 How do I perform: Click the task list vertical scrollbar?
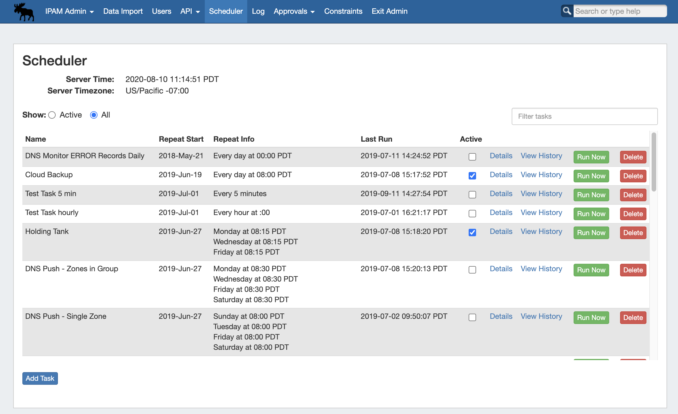click(x=654, y=162)
